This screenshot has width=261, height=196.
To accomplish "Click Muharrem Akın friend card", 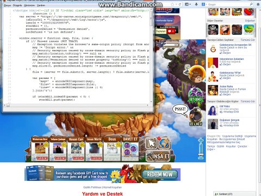I will tap(40, 149).
